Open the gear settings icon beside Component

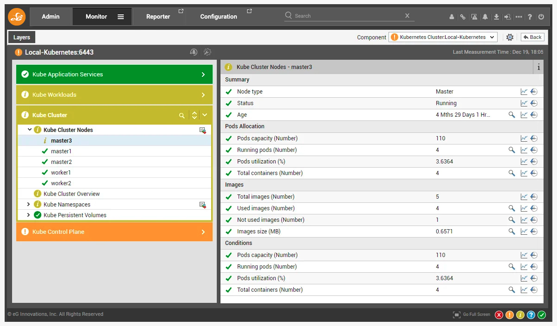click(x=510, y=38)
